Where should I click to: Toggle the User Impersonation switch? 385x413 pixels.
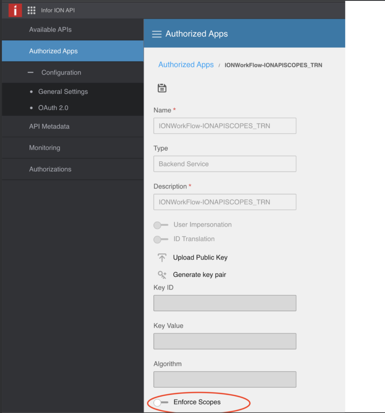coord(160,225)
